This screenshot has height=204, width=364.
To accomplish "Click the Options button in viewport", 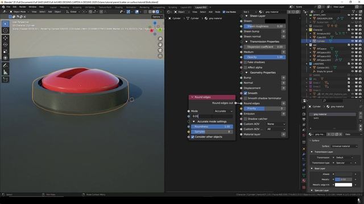I will [x=157, y=17].
